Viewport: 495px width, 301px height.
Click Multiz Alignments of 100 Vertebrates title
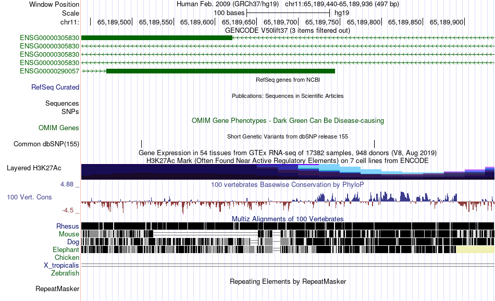[288, 219]
